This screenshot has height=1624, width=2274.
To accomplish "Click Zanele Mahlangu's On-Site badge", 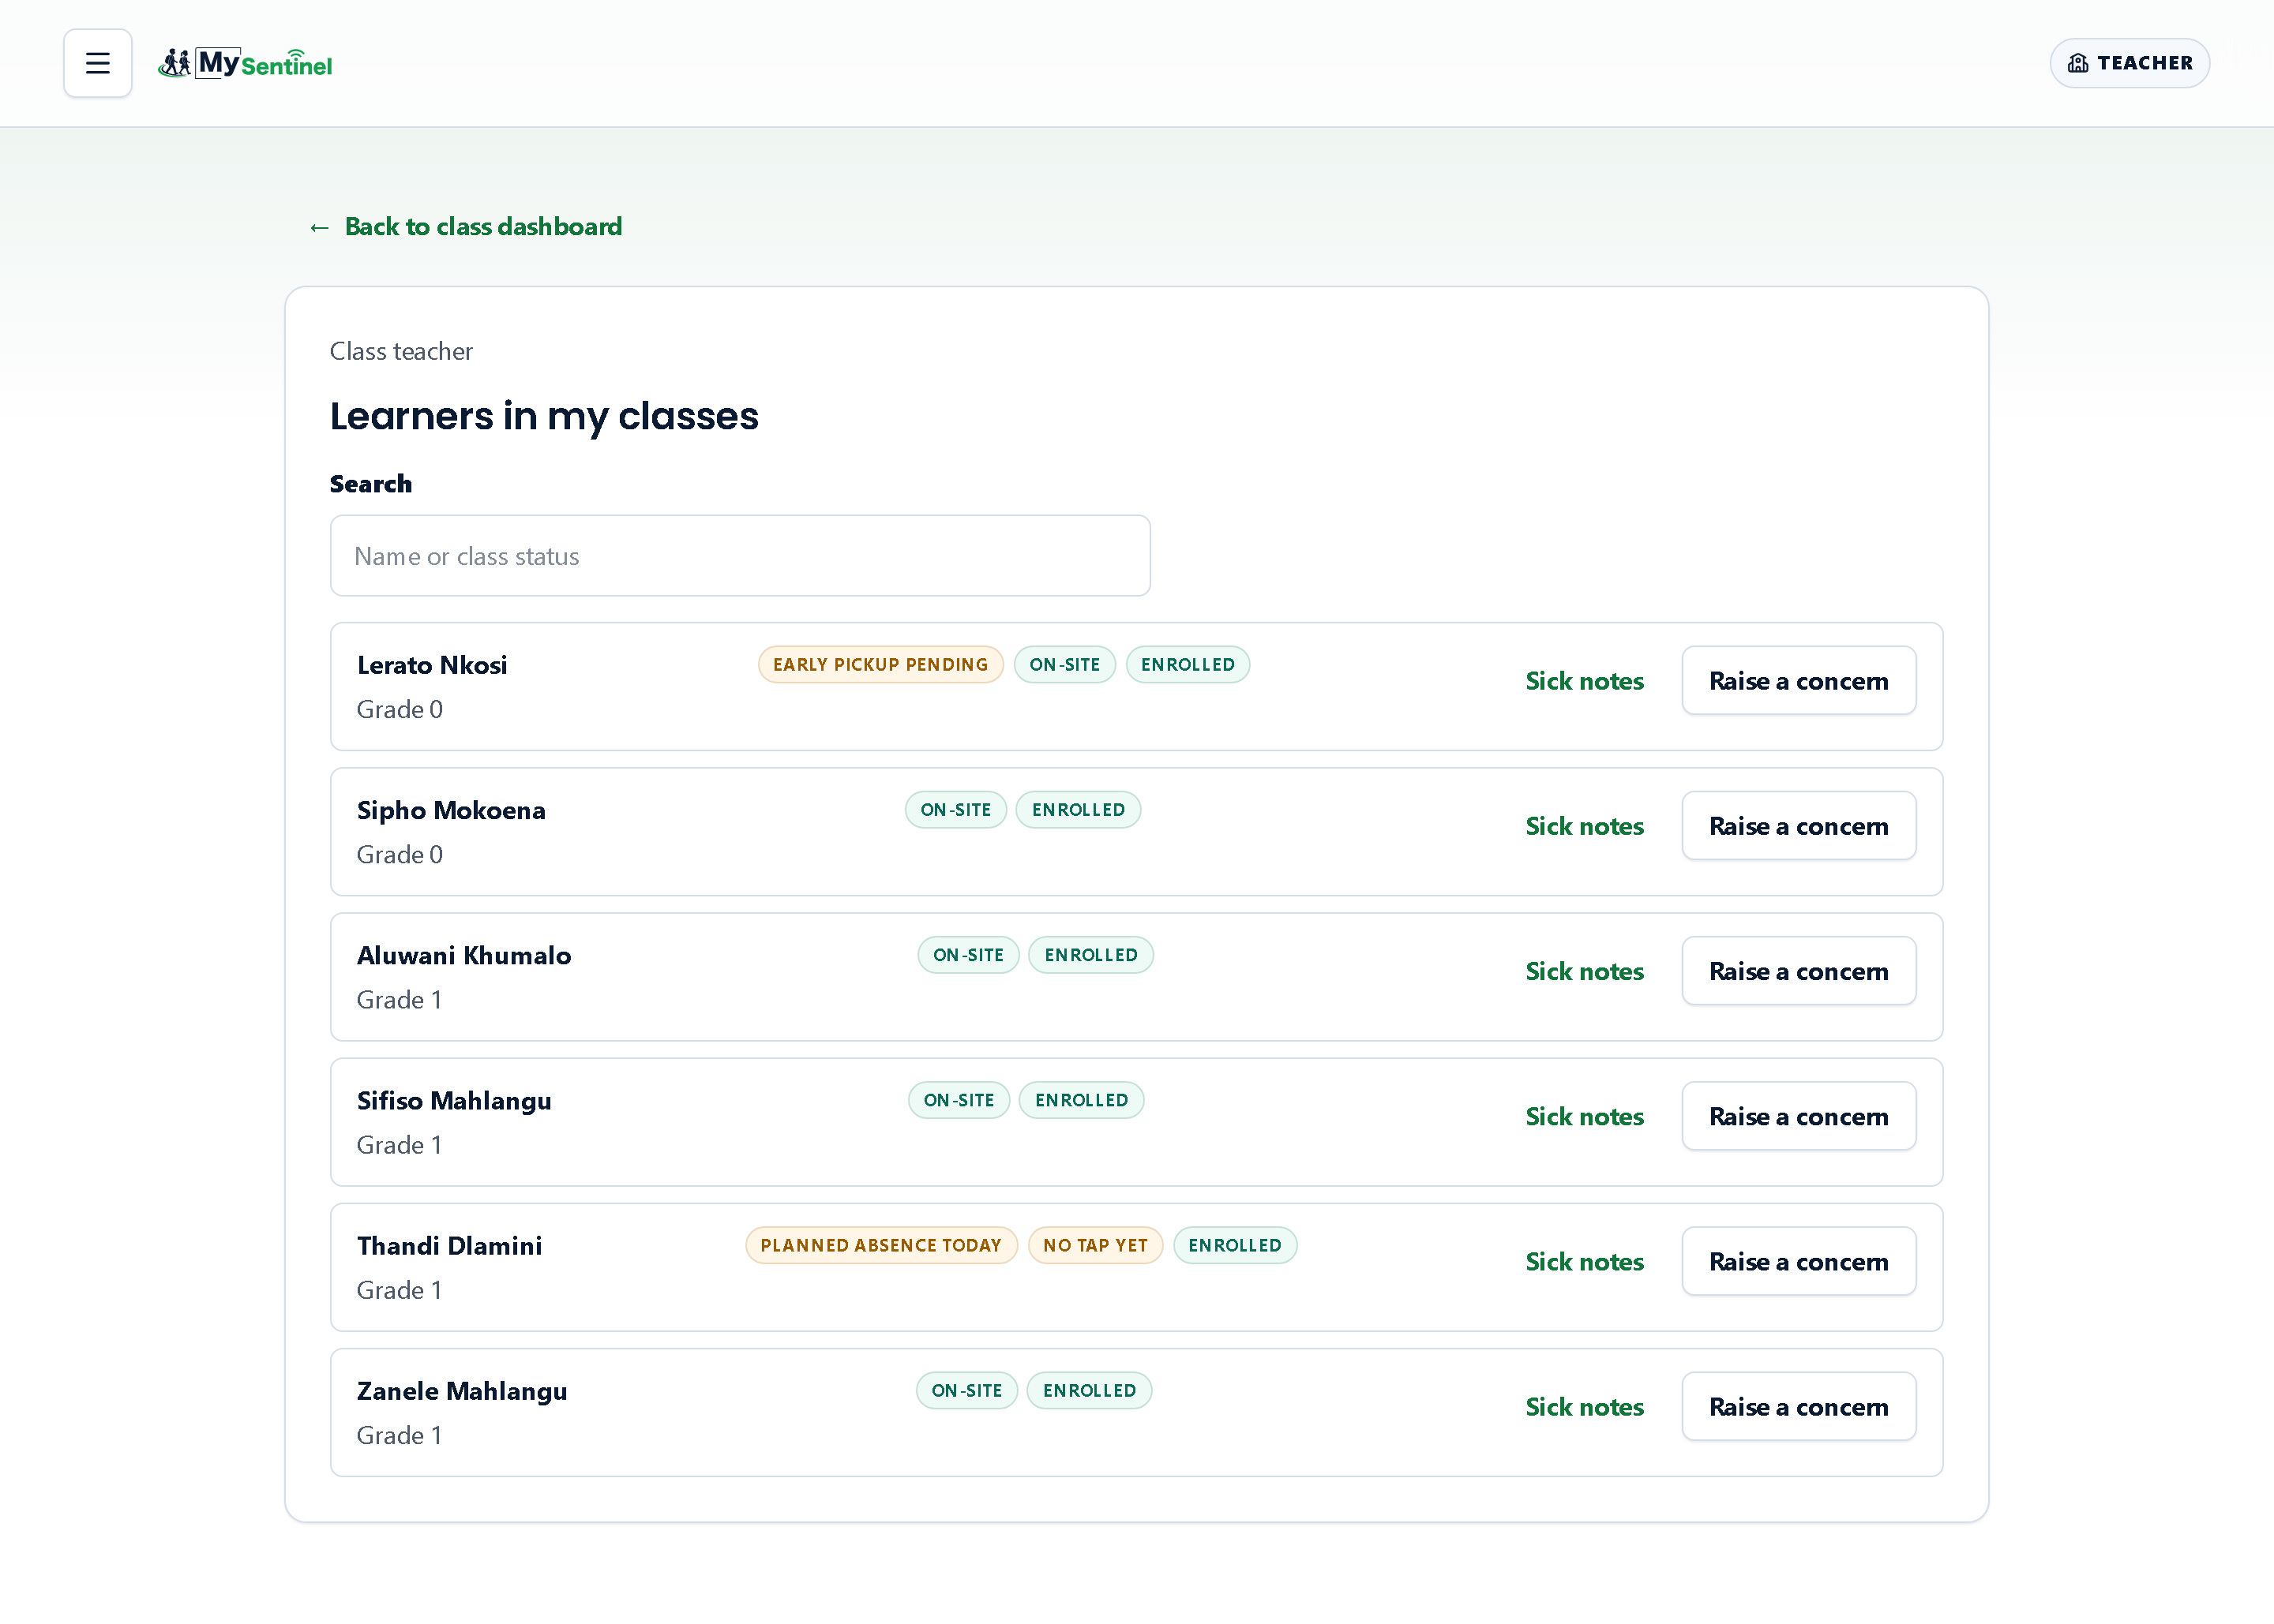I will click(x=966, y=1391).
